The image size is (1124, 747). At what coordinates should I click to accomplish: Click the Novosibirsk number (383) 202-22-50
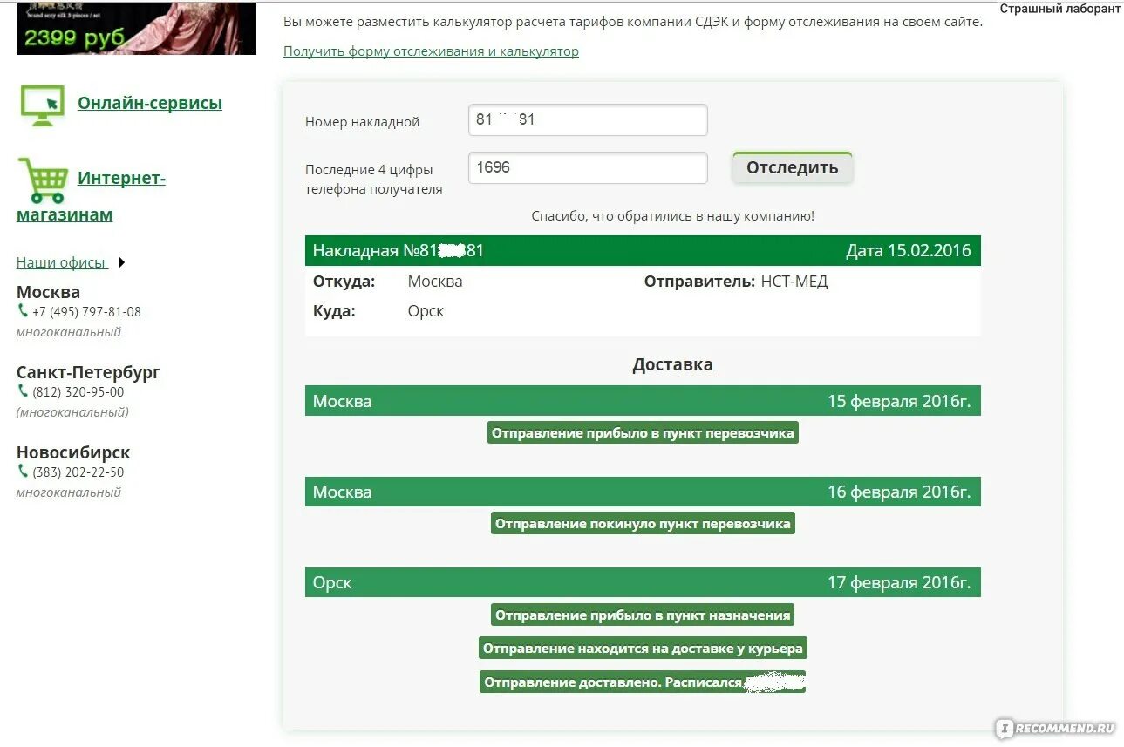coord(78,472)
